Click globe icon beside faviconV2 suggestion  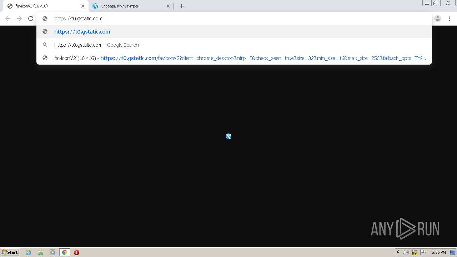coord(45,58)
